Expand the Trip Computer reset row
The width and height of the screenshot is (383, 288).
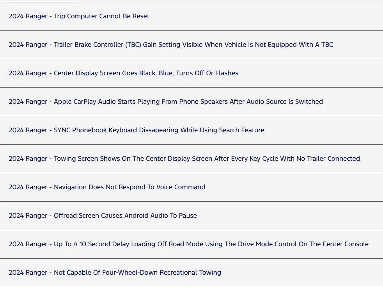pyautogui.click(x=191, y=16)
